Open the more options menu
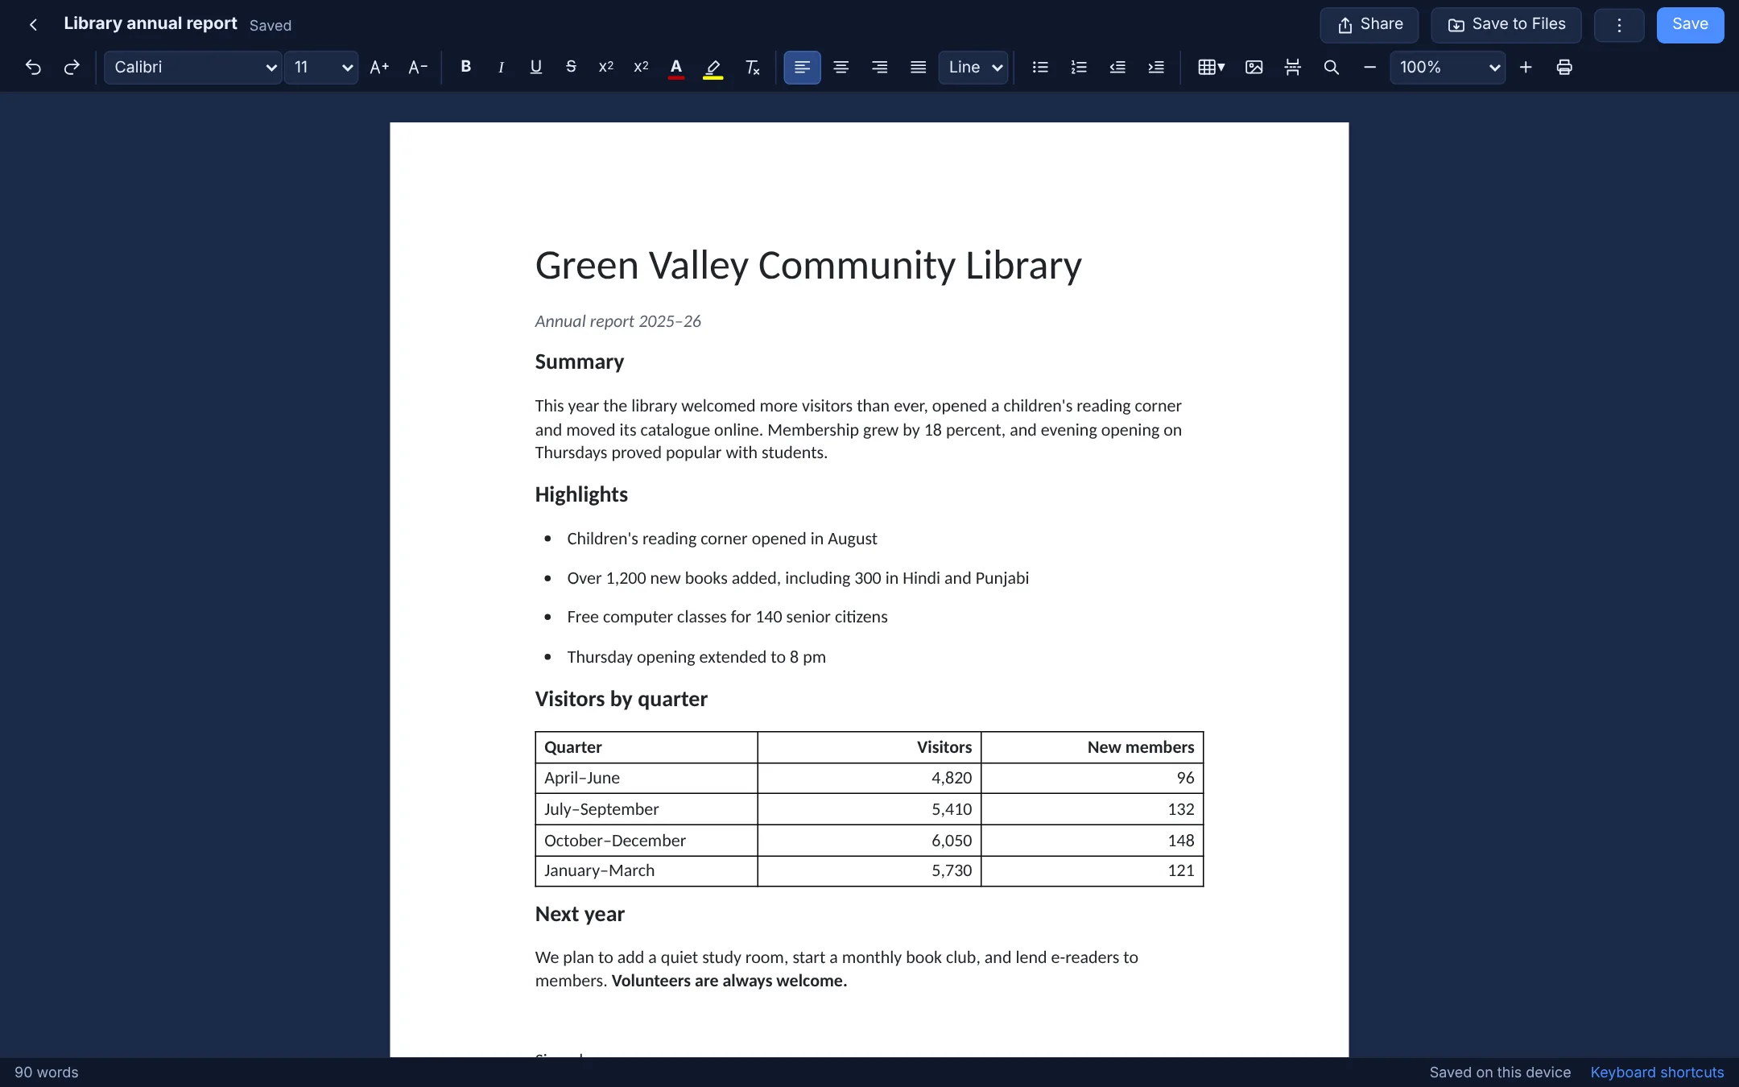1739x1087 pixels. click(x=1619, y=25)
